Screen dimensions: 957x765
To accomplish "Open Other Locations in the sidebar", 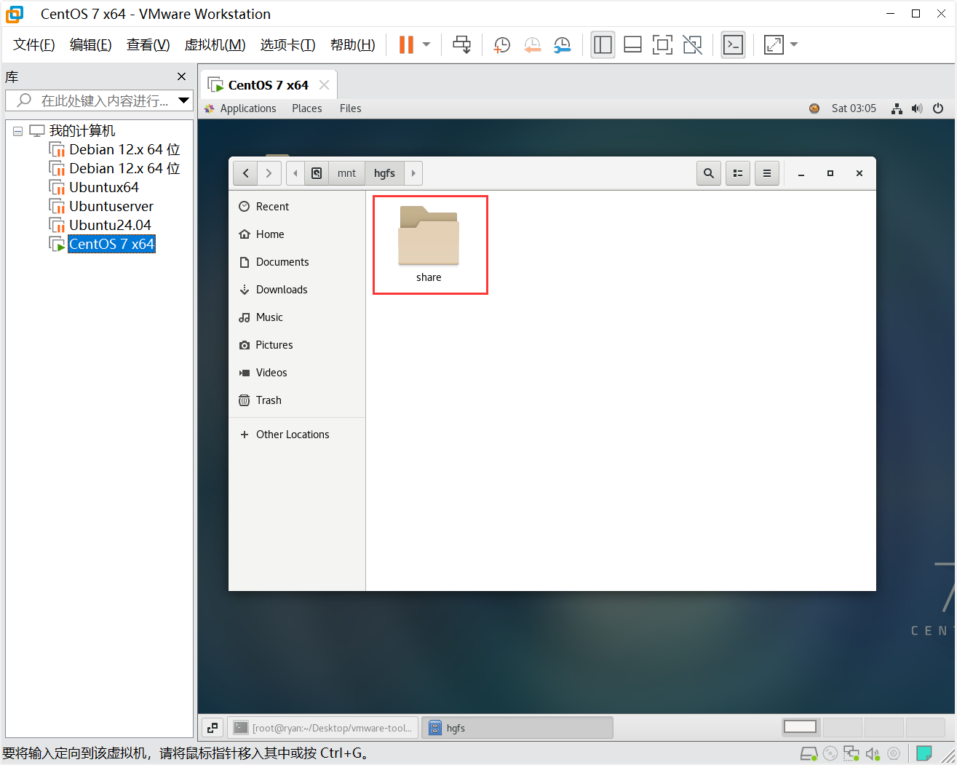I will point(297,435).
